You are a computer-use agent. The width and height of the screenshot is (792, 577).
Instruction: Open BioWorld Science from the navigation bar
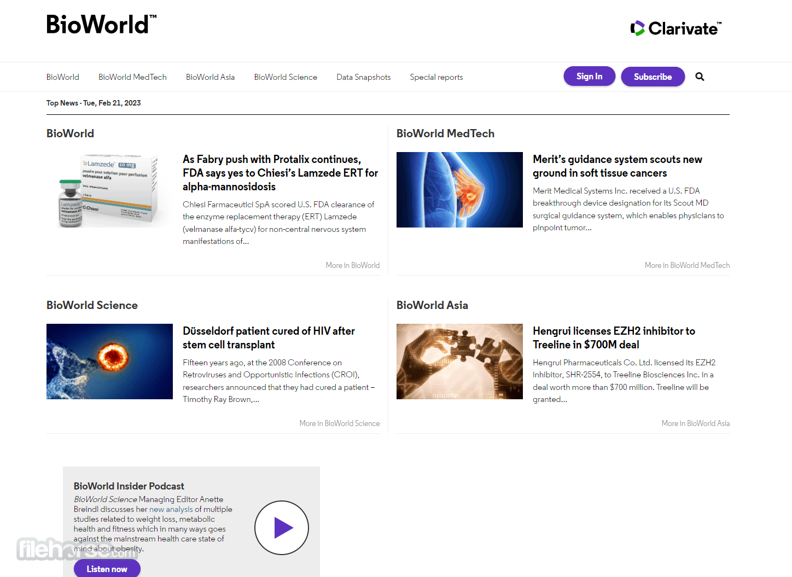(x=286, y=77)
